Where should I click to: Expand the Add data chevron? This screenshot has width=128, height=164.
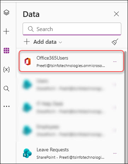pyautogui.click(x=60, y=42)
